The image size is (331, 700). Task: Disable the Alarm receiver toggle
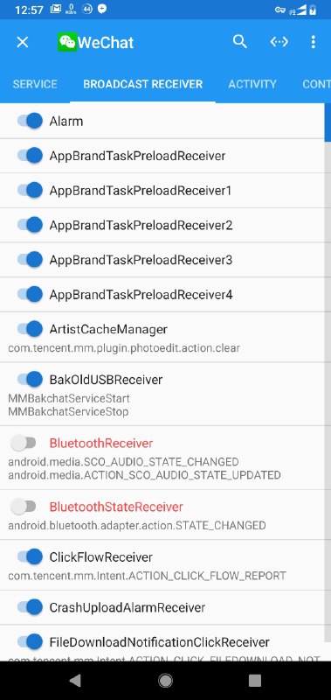point(30,121)
